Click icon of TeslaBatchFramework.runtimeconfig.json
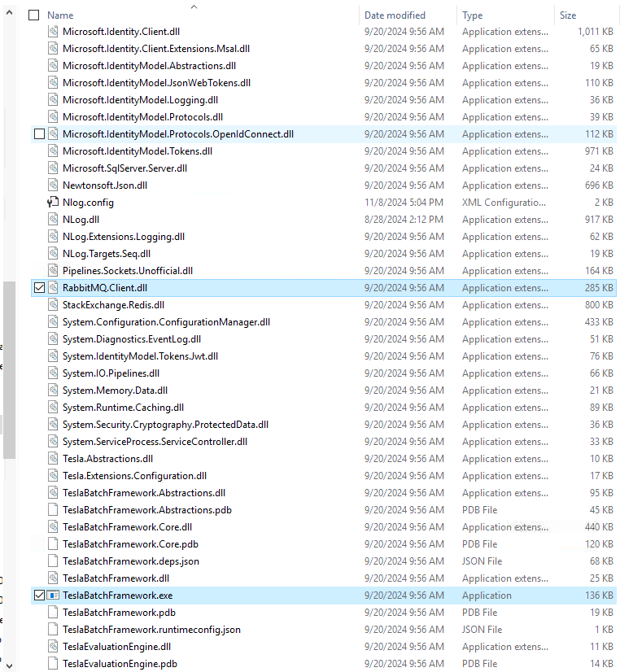The image size is (633, 672). pyautogui.click(x=53, y=630)
